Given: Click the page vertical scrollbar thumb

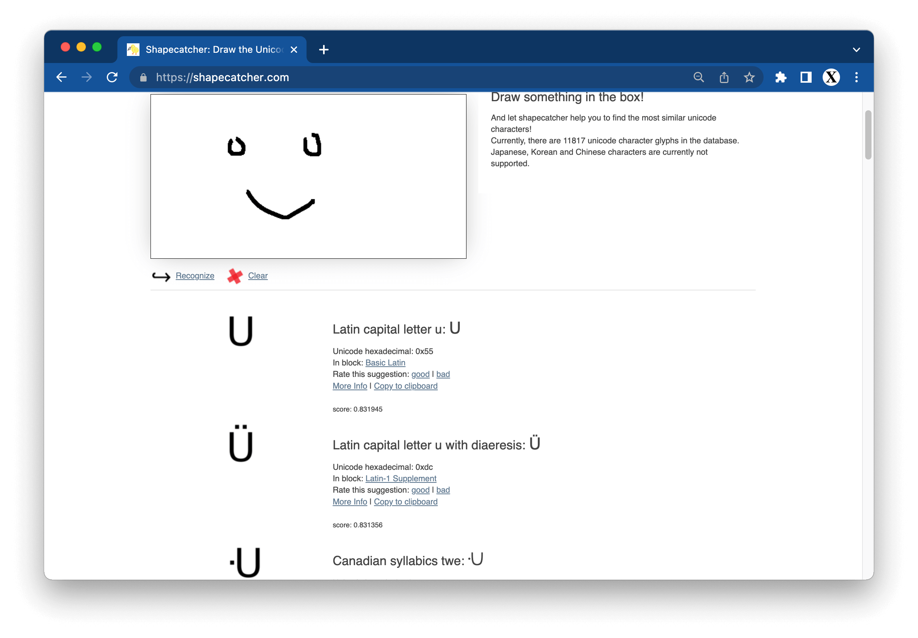Looking at the screenshot, I should tap(868, 135).
